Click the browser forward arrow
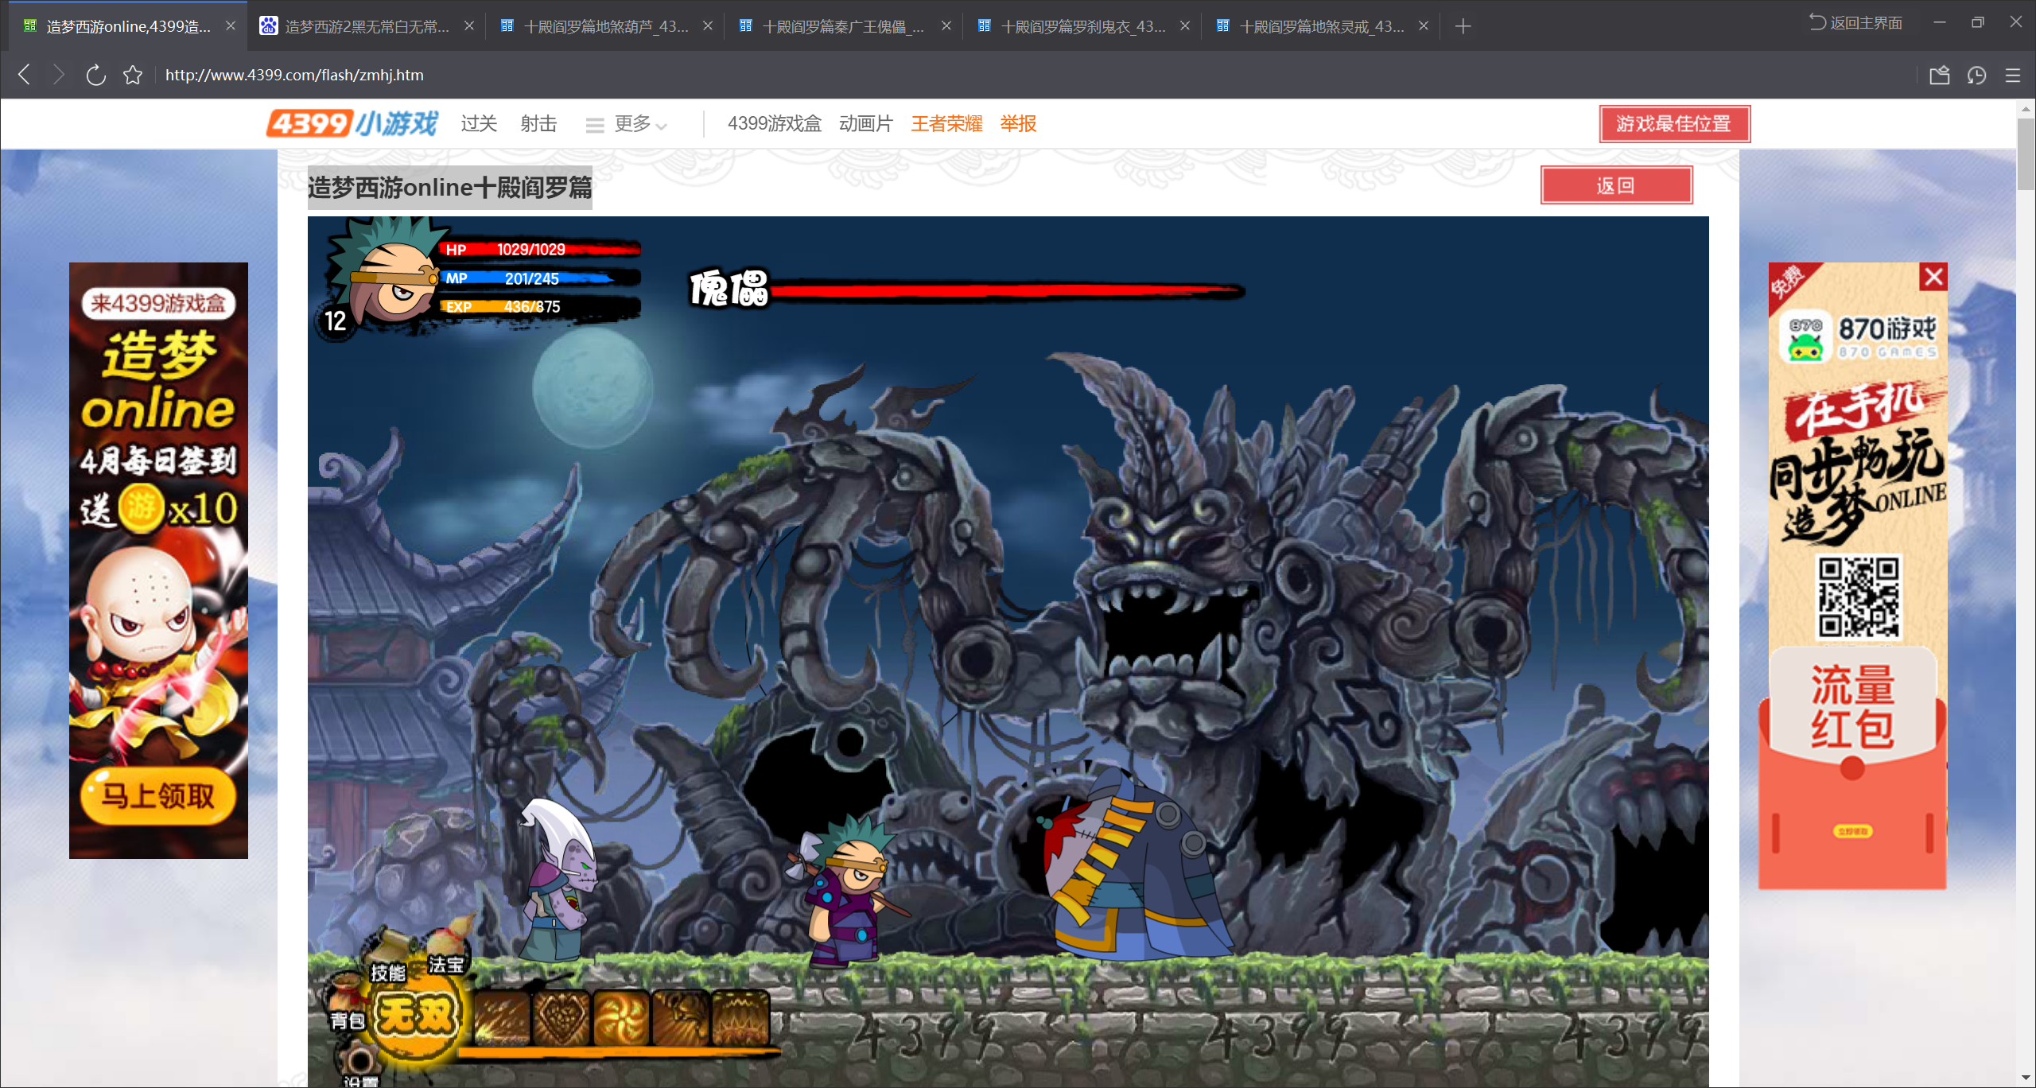Viewport: 2036px width, 1088px height. pyautogui.click(x=58, y=75)
